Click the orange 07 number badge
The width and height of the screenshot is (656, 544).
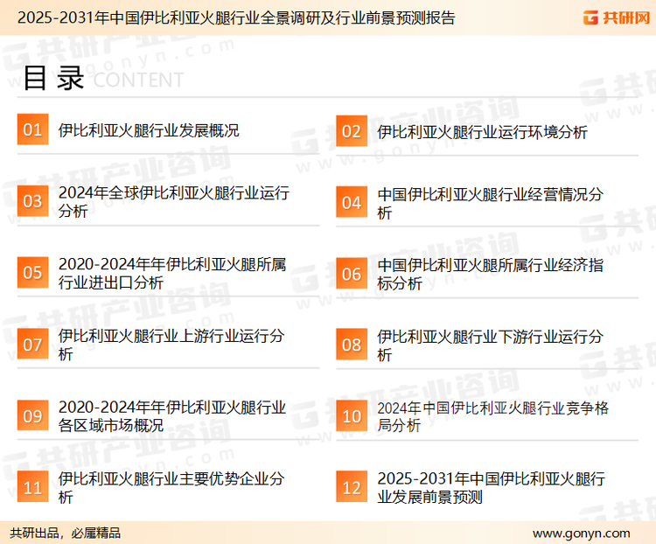(x=32, y=344)
